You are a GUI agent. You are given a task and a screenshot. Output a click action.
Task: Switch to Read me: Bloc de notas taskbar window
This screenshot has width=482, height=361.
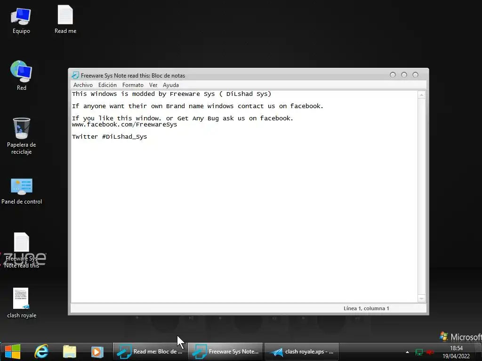[x=150, y=352]
